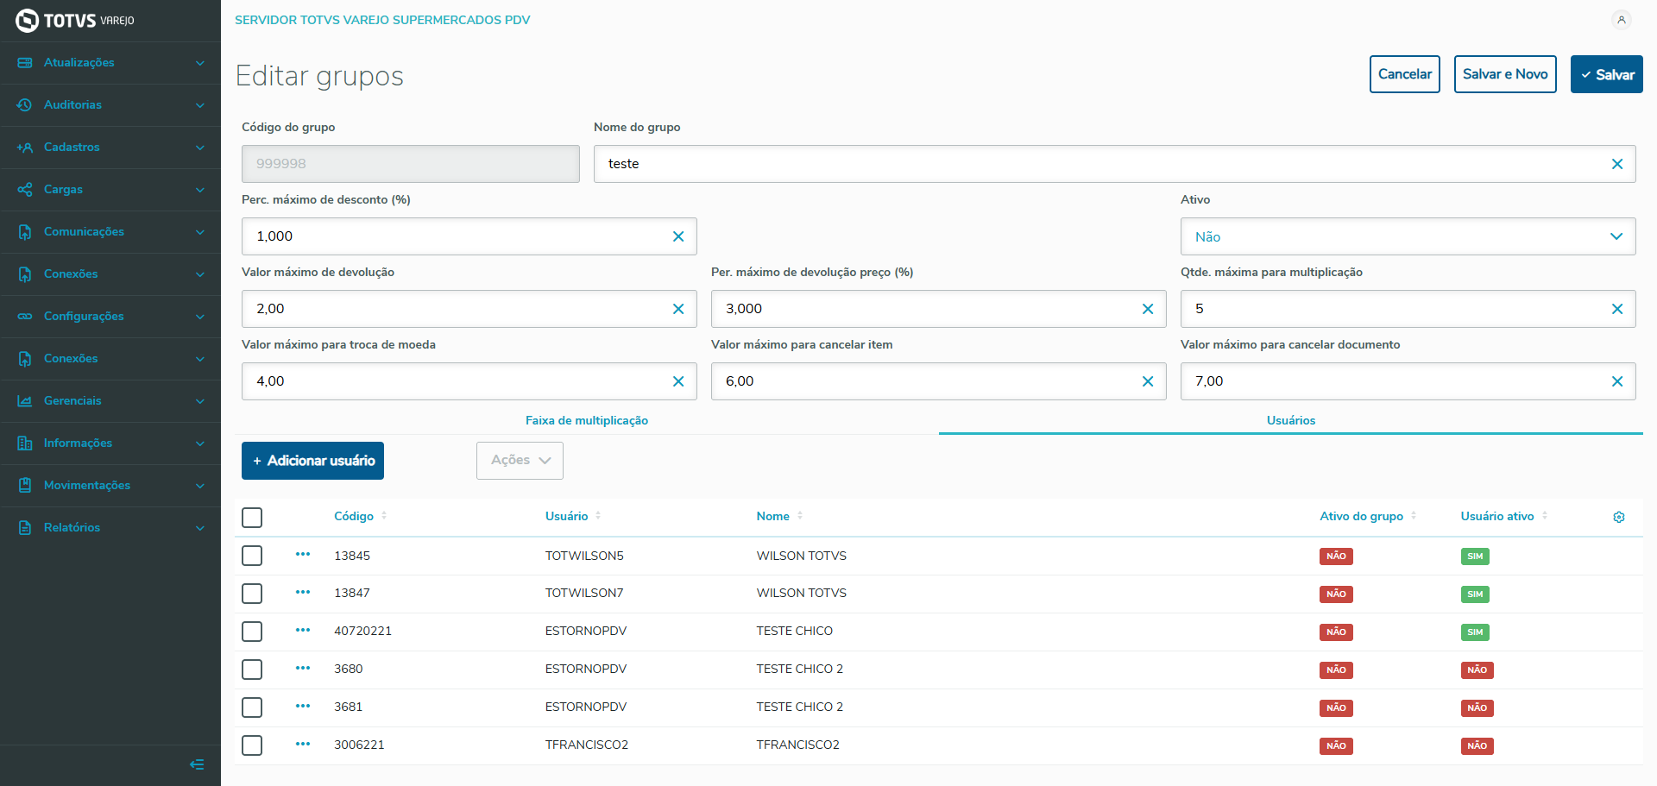Image resolution: width=1657 pixels, height=786 pixels.
Task: Expand the Cadastros sidebar menu
Action: coord(110,148)
